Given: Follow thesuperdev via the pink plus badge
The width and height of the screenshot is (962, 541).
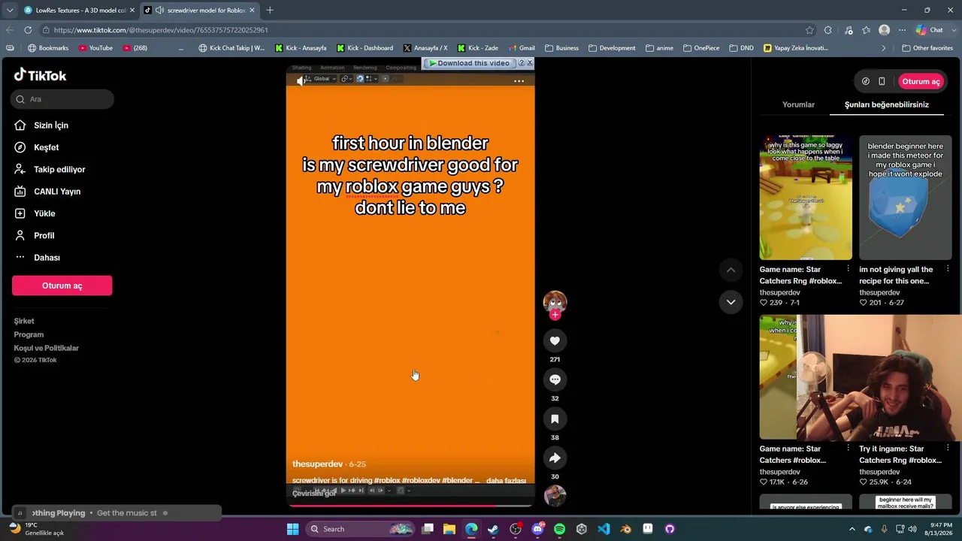Looking at the screenshot, I should click(555, 315).
